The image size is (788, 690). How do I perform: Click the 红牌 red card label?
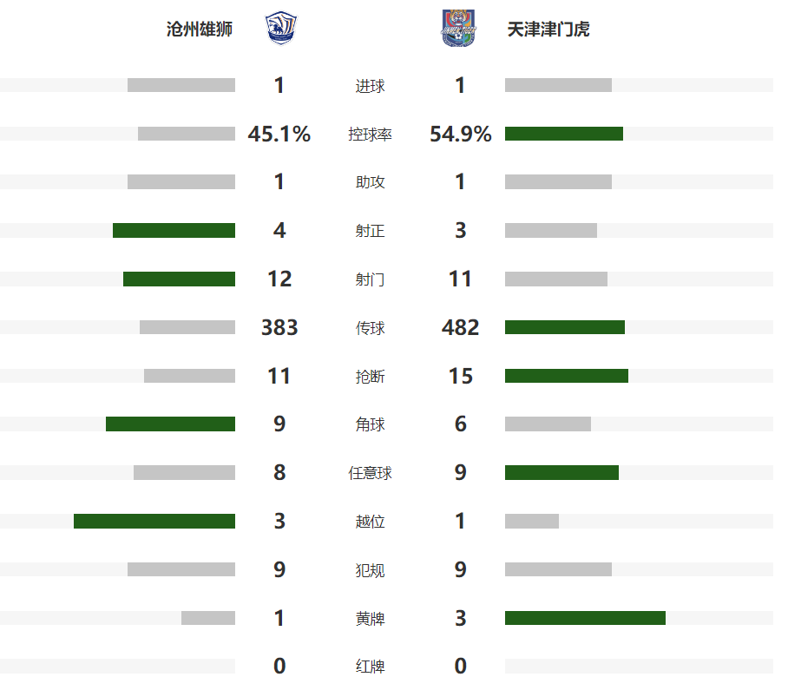[x=371, y=667]
